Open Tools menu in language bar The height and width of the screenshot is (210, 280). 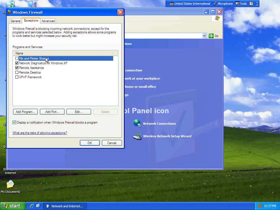(x=241, y=4)
